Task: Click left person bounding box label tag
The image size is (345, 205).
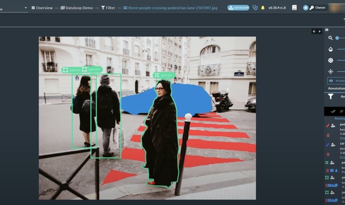Action: coord(71,70)
